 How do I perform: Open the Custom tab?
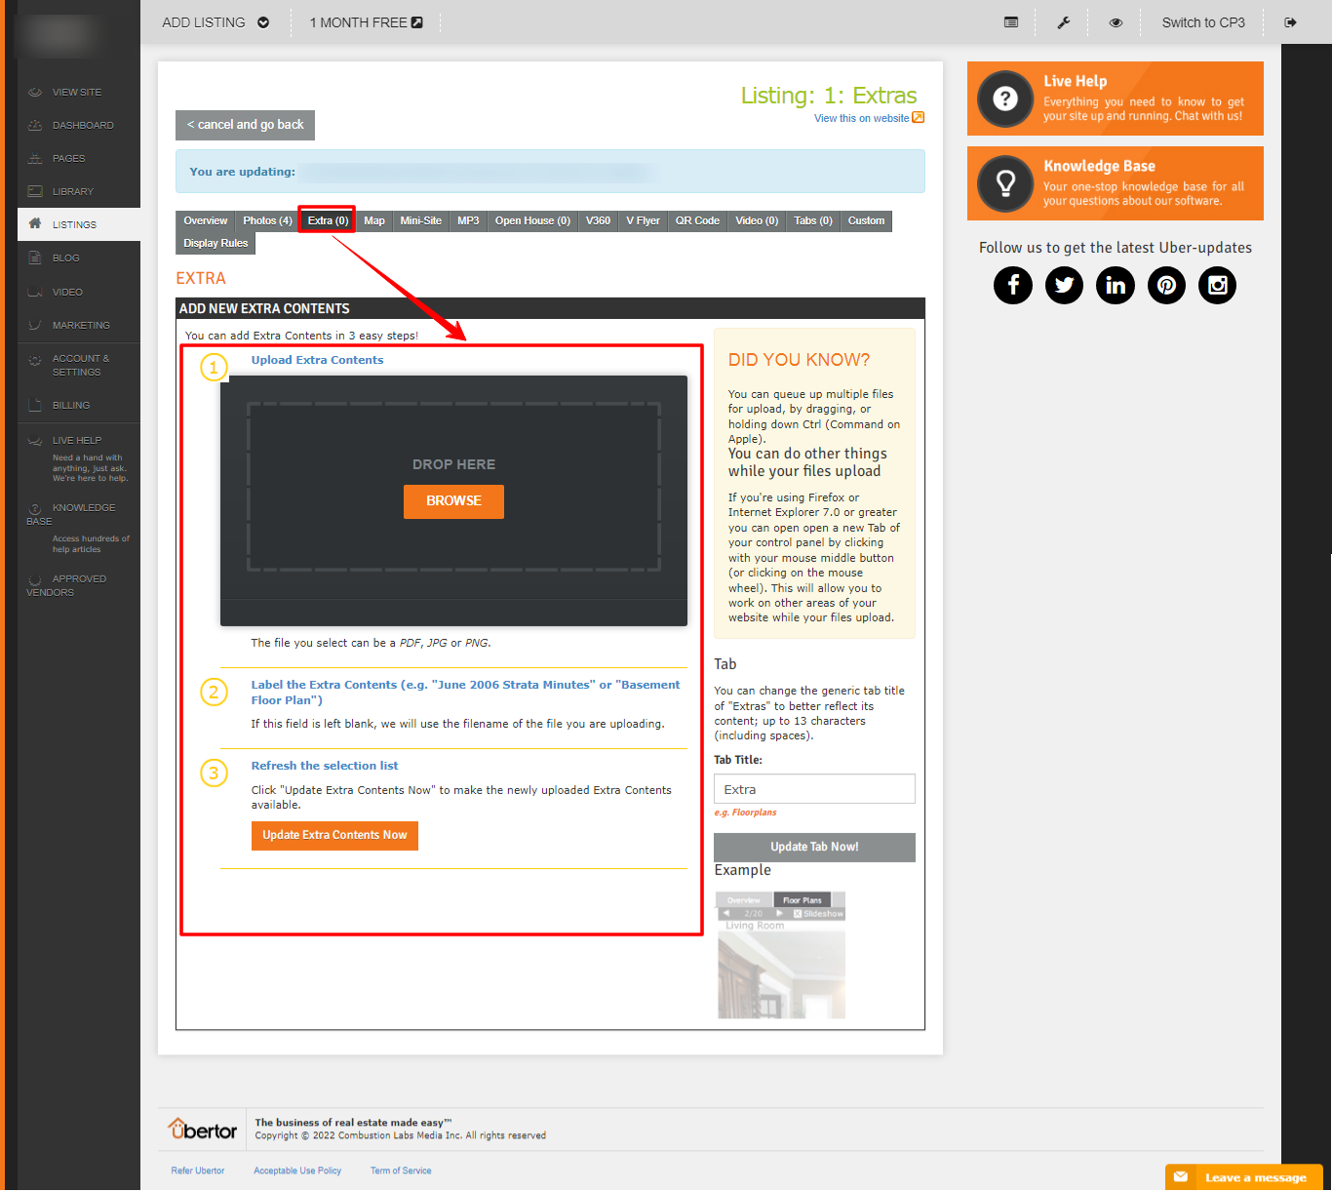click(866, 220)
